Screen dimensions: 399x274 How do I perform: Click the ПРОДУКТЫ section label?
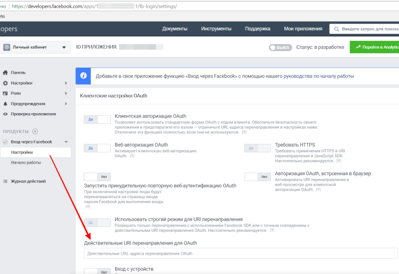click(16, 131)
